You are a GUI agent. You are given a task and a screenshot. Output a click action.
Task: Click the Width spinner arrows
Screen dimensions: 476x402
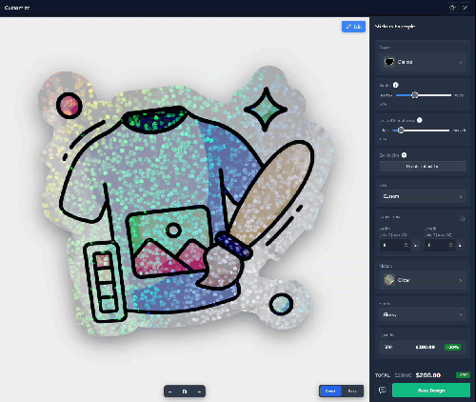pos(406,245)
